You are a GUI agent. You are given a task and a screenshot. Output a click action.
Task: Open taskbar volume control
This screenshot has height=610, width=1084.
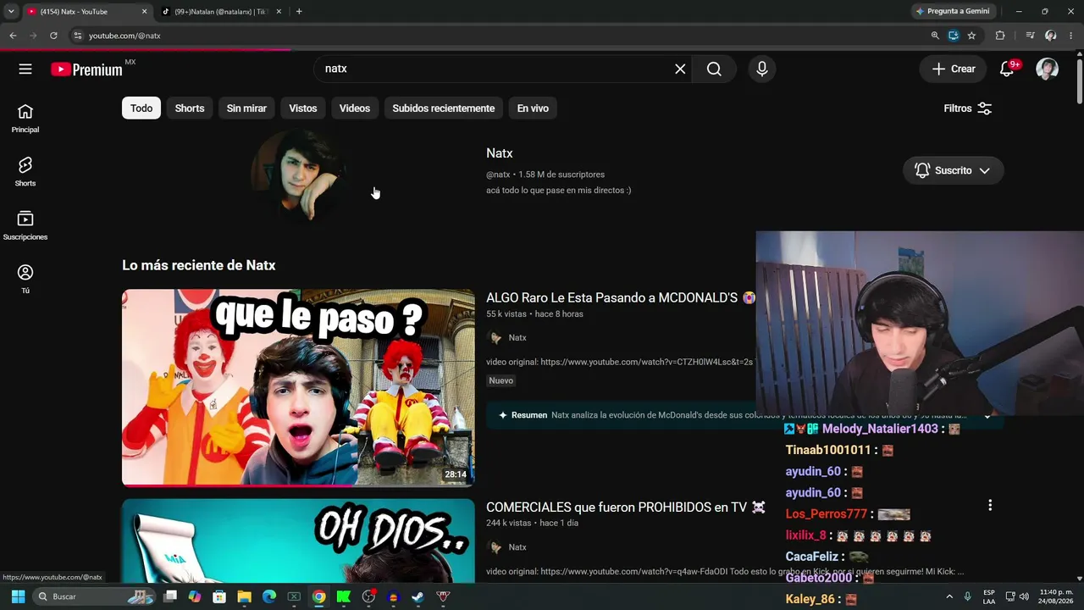coord(1024,596)
